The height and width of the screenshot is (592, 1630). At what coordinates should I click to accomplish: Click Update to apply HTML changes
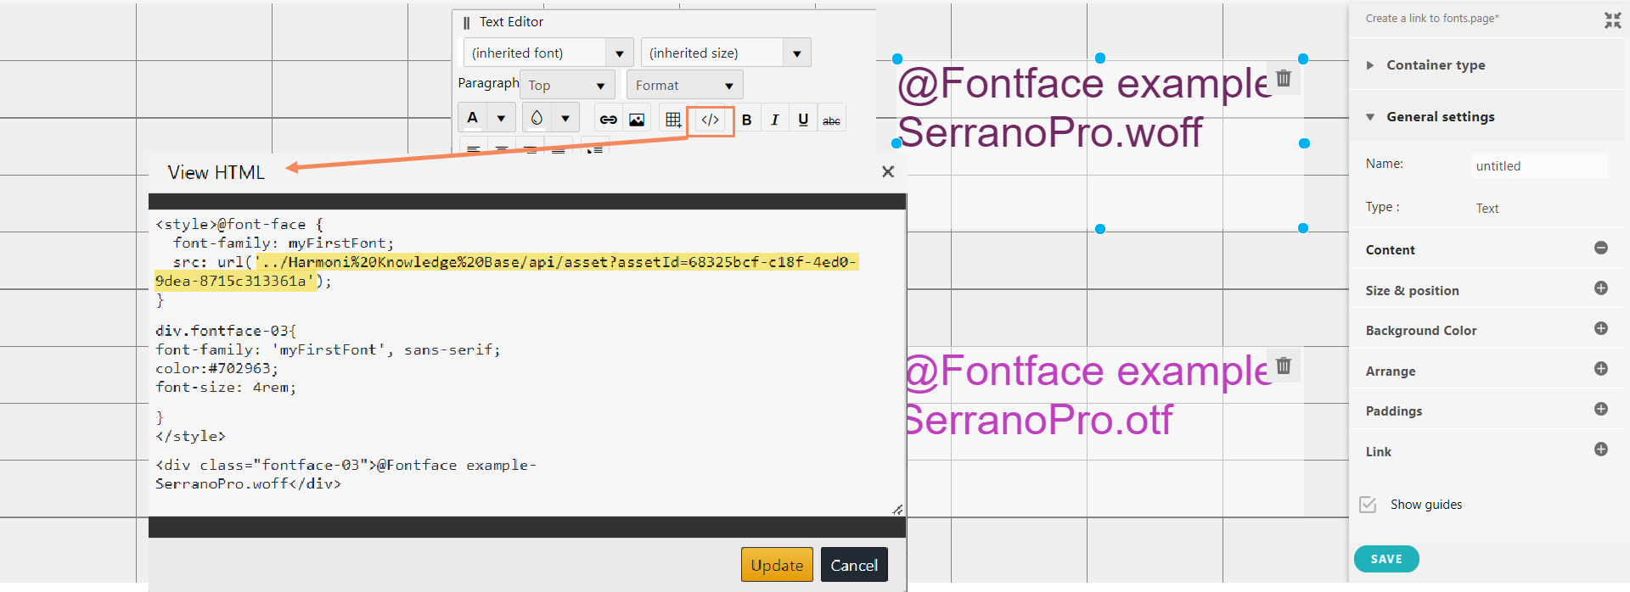pos(777,565)
